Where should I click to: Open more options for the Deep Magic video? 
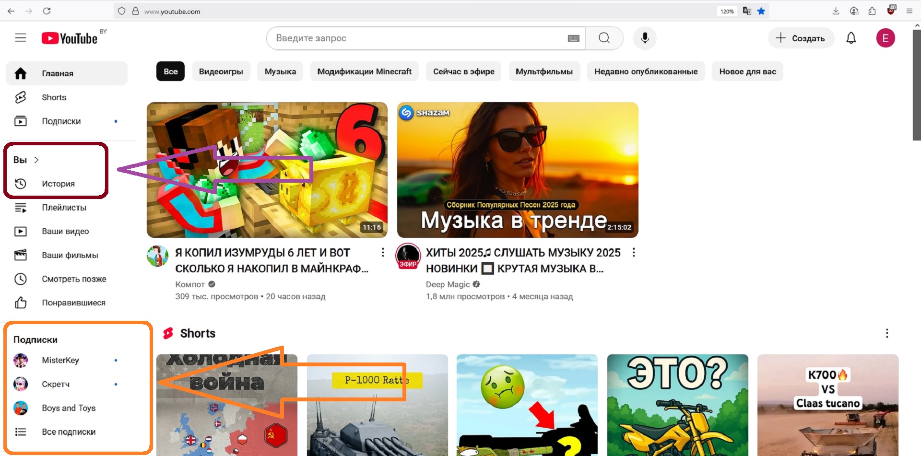tap(634, 252)
